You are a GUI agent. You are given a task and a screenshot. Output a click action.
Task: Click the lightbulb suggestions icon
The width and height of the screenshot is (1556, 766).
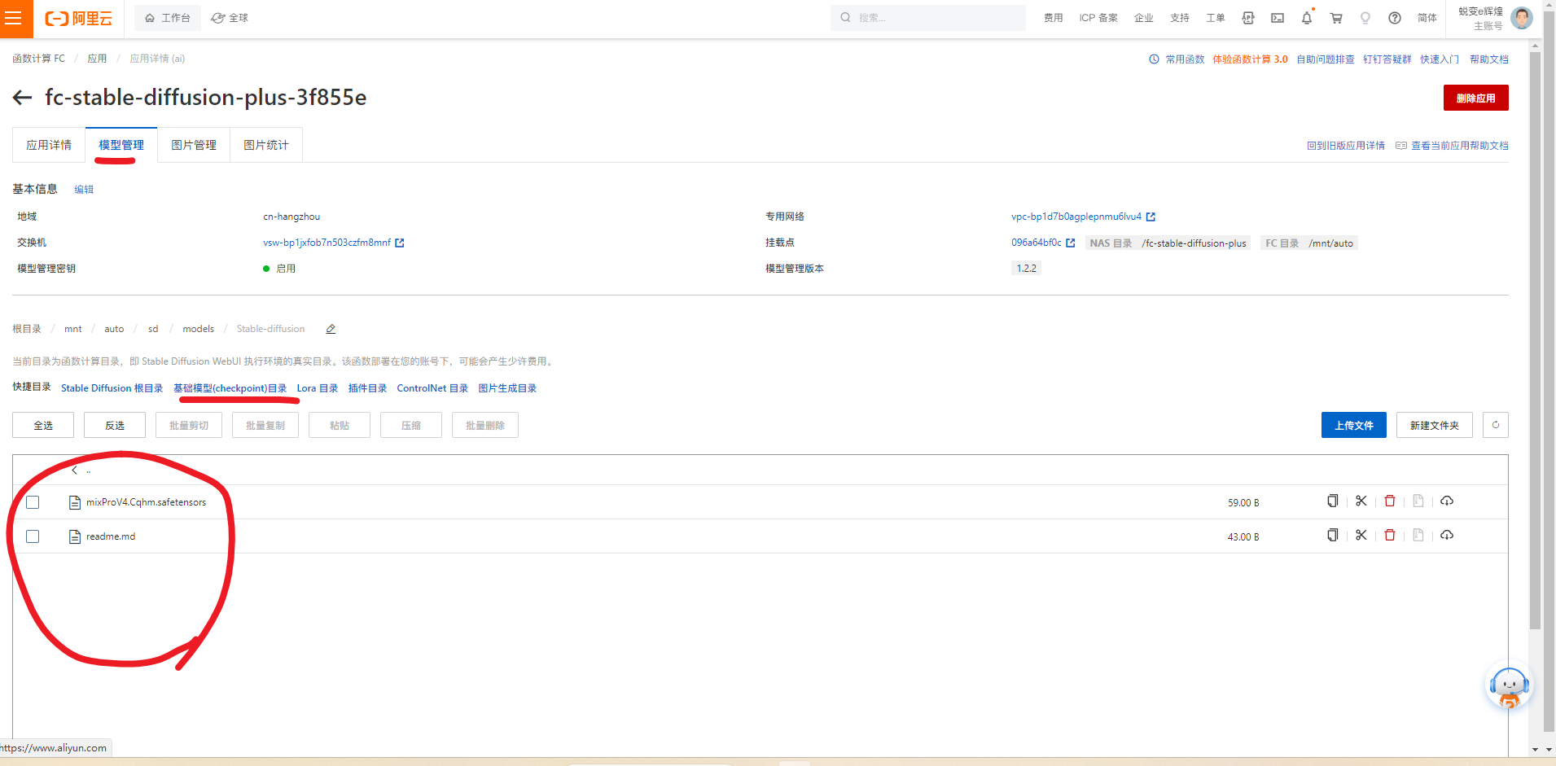pyautogui.click(x=1365, y=18)
